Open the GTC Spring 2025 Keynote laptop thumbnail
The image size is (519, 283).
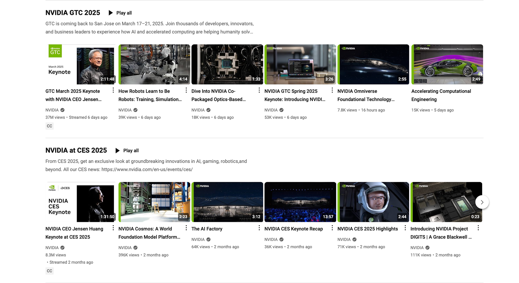click(300, 64)
